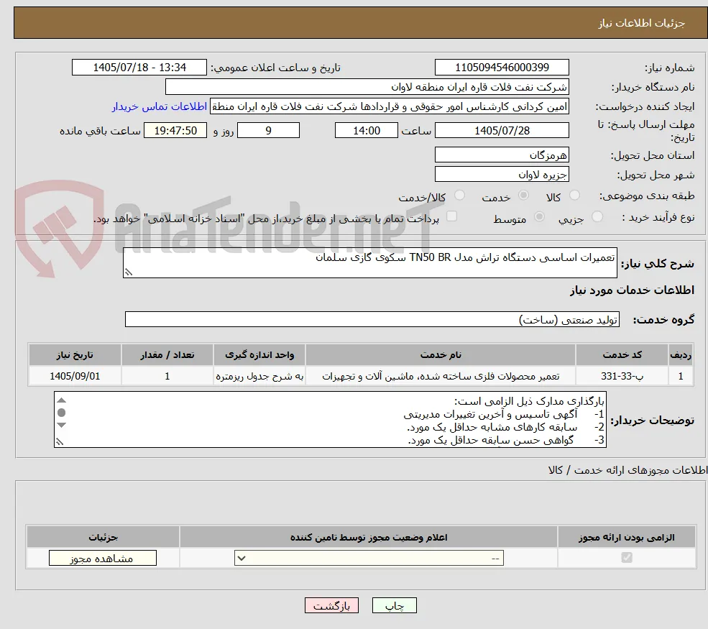Click the round scroll handle in buyer notes

62,412
